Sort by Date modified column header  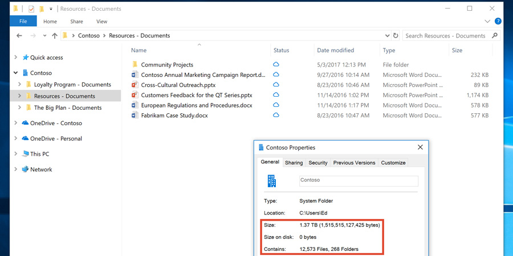tap(335, 50)
